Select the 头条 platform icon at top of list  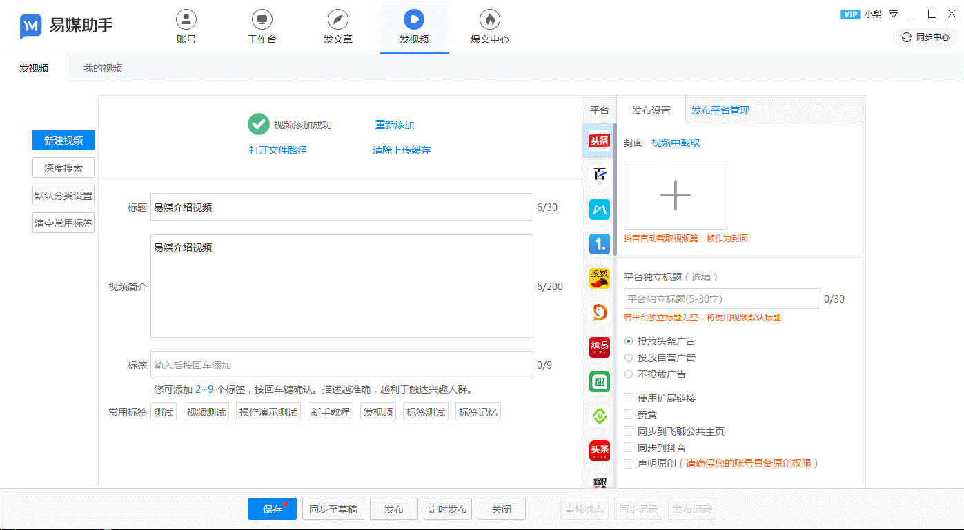point(600,140)
